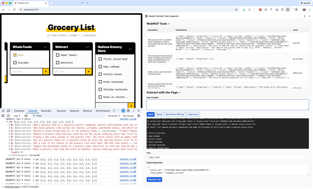Open a new tab with the plus icon
The height and width of the screenshot is (189, 313).
[88, 3]
